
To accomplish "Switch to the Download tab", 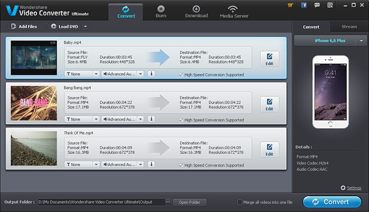I will [197, 12].
